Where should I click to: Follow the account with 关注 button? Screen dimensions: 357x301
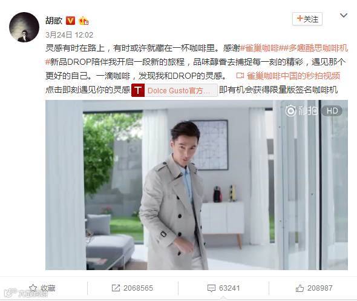pyautogui.click(x=307, y=19)
